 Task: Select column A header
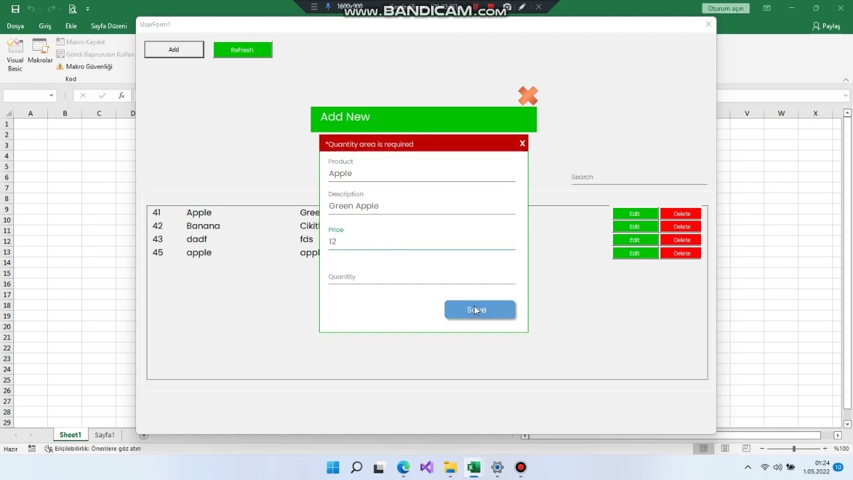click(30, 113)
